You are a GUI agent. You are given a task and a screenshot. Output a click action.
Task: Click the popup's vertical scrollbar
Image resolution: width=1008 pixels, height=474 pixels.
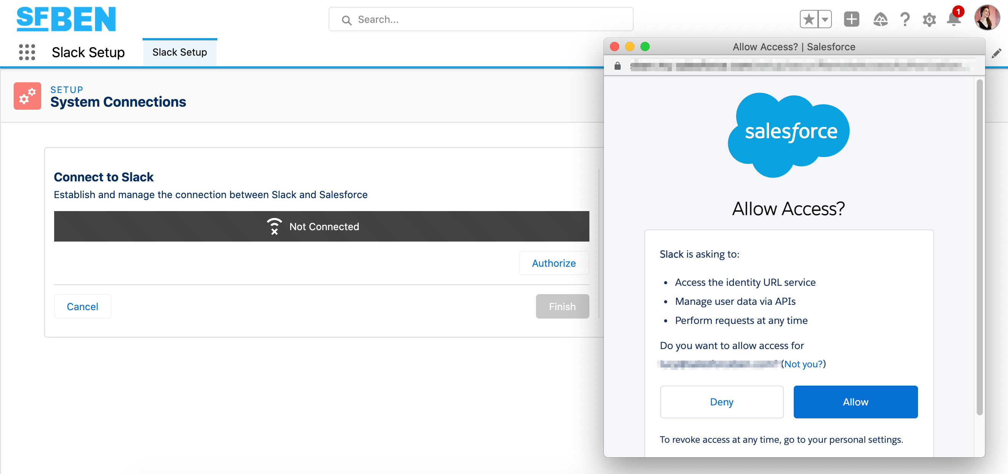979,247
